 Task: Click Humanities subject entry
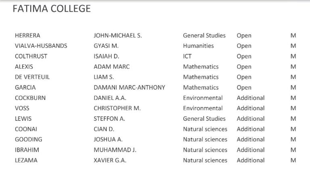[x=198, y=46]
